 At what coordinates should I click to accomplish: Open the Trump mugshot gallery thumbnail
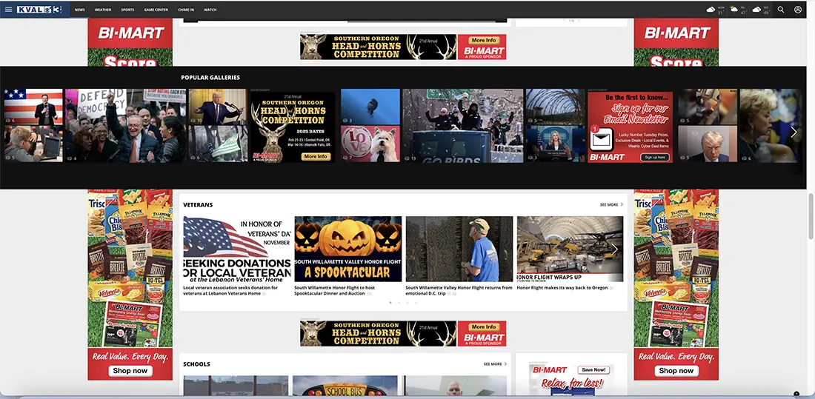coord(708,144)
